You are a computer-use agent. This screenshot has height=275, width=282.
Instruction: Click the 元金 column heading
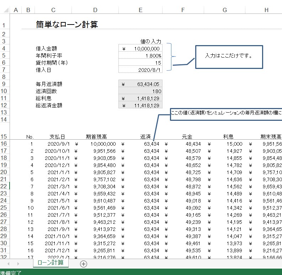tap(187, 136)
